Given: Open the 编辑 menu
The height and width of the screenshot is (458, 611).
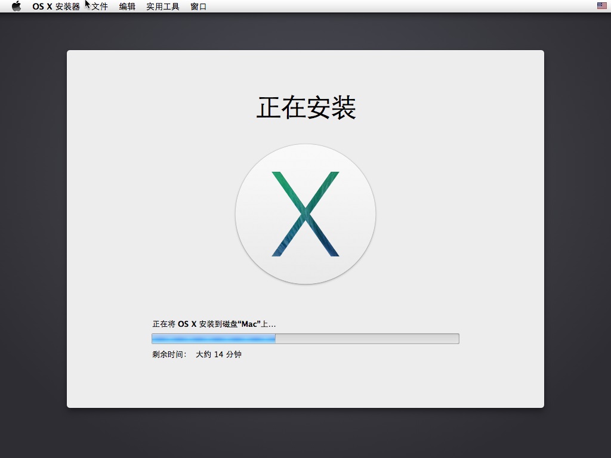Looking at the screenshot, I should [127, 5].
